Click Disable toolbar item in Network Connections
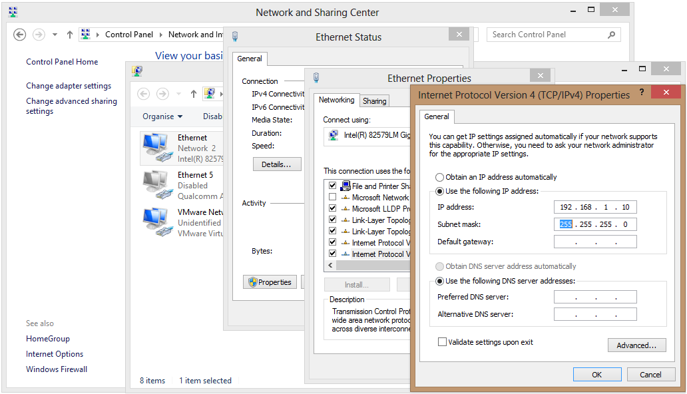 [213, 116]
